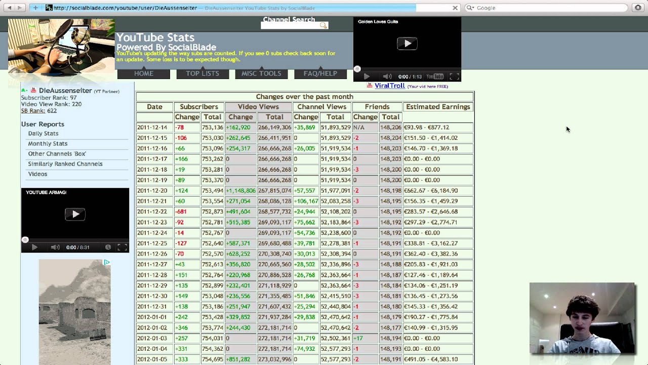Click the 2011-12-14 date cell
Viewport: 648px width, 365px height.
click(x=154, y=127)
